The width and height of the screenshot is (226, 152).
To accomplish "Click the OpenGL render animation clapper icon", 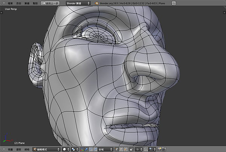I will [x=165, y=149].
